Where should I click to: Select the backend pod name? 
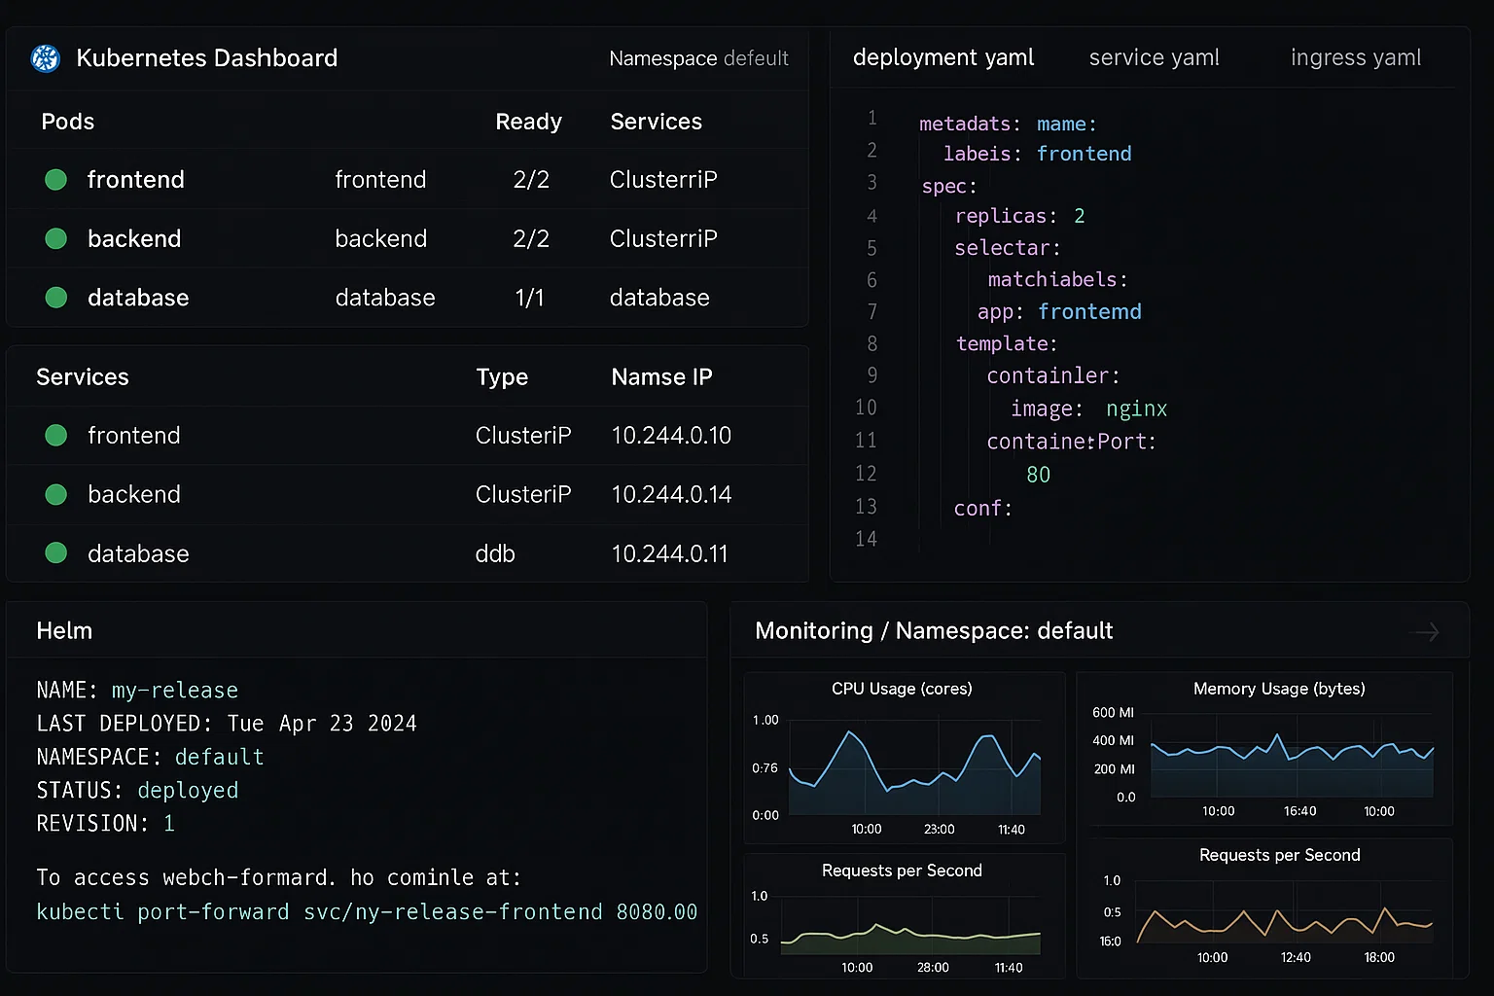pyautogui.click(x=134, y=238)
